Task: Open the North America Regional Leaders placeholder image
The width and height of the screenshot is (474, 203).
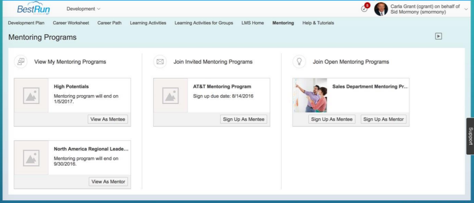Action: point(31,158)
